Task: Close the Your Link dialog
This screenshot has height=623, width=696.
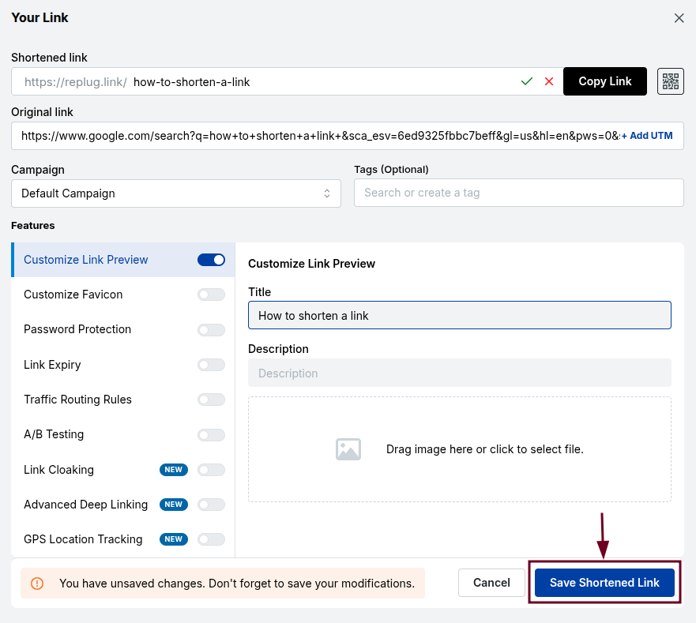Action: [679, 17]
